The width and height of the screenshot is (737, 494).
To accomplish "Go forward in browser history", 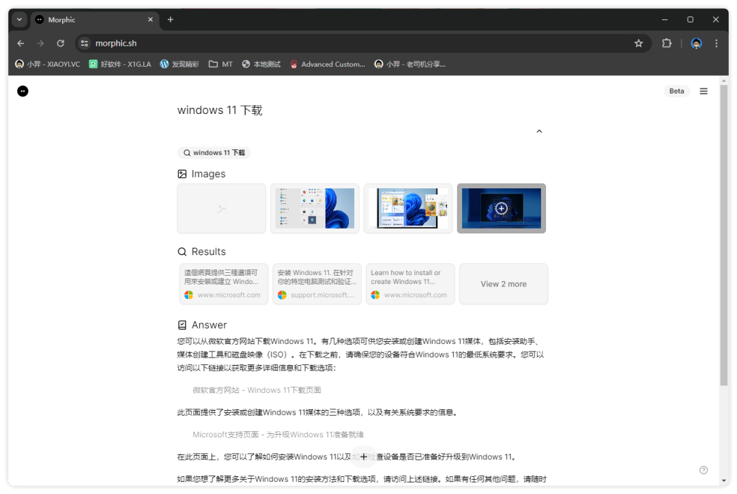I will (40, 43).
